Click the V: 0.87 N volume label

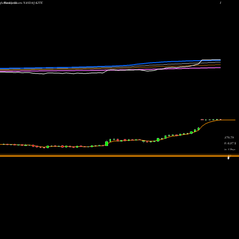(x=230, y=143)
